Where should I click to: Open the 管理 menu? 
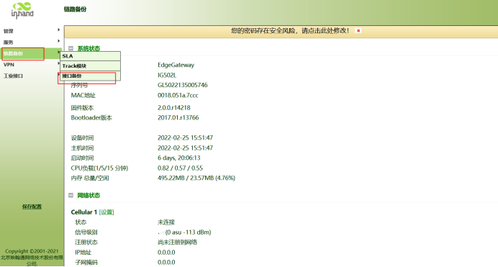point(8,31)
